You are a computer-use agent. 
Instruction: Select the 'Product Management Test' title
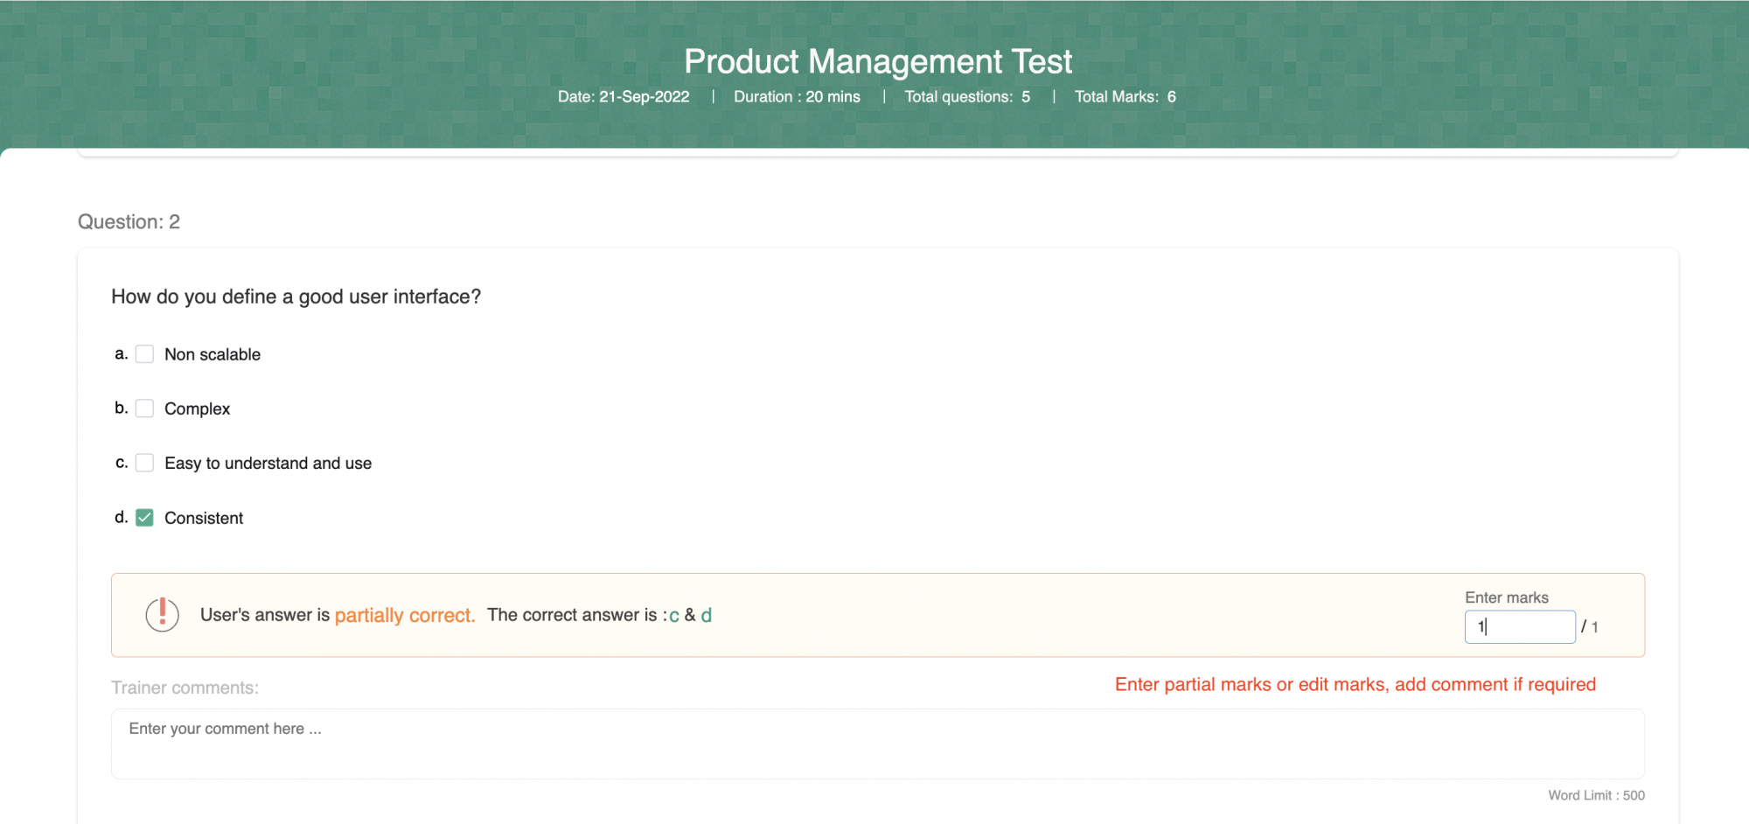click(877, 61)
